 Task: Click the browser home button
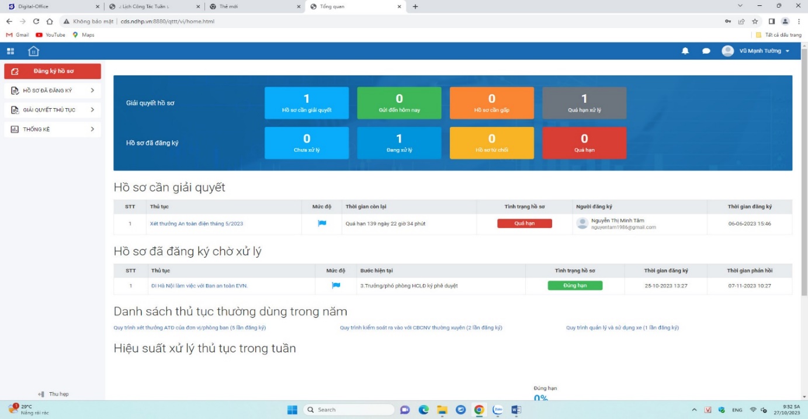(50, 21)
